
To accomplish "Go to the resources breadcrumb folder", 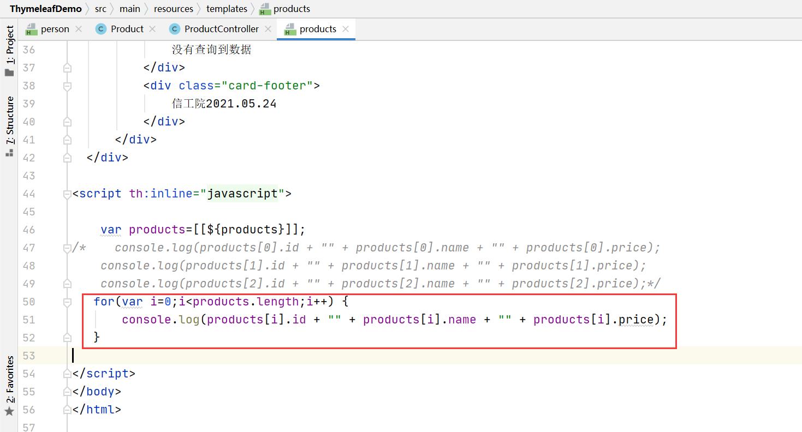I will click(174, 9).
